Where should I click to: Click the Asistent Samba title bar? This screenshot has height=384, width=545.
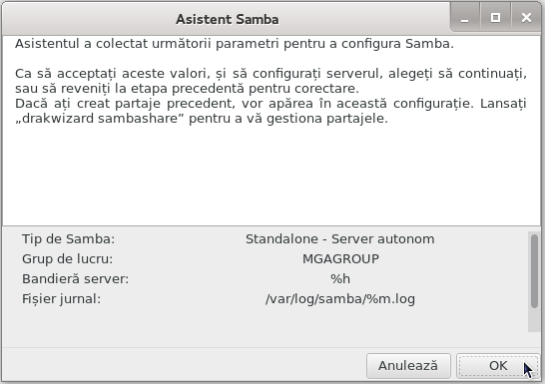click(x=227, y=19)
